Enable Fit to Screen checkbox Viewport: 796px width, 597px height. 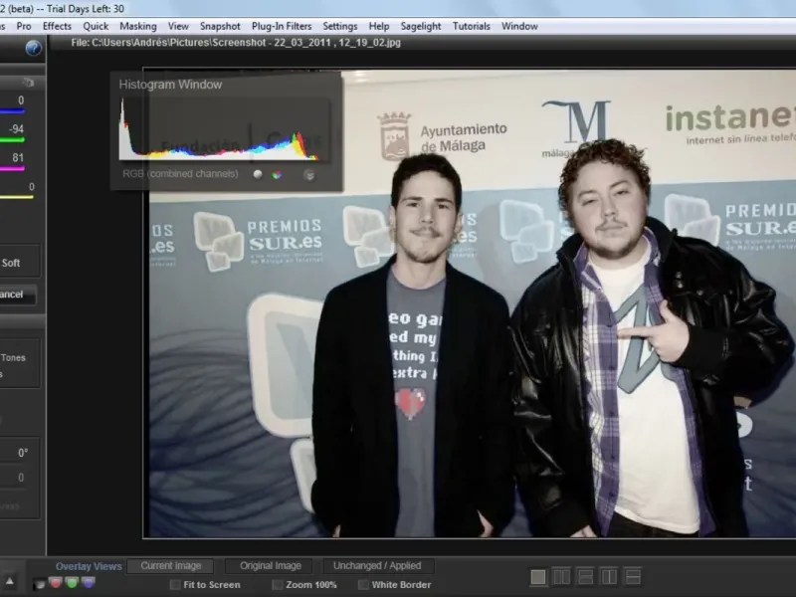click(x=175, y=585)
